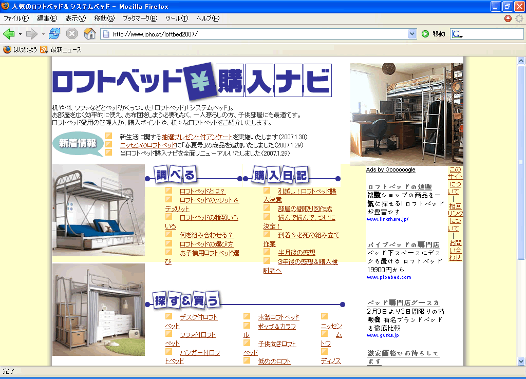This screenshot has width=526, height=379.
Task: Reload the page with the refresh icon
Action: point(54,34)
